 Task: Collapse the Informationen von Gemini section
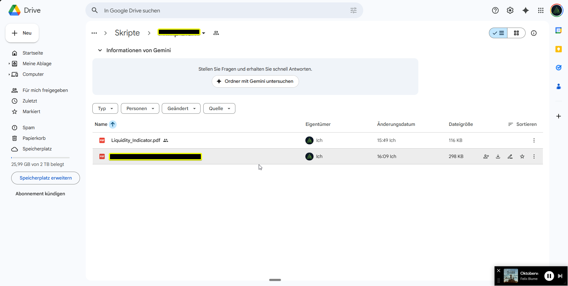[100, 50]
